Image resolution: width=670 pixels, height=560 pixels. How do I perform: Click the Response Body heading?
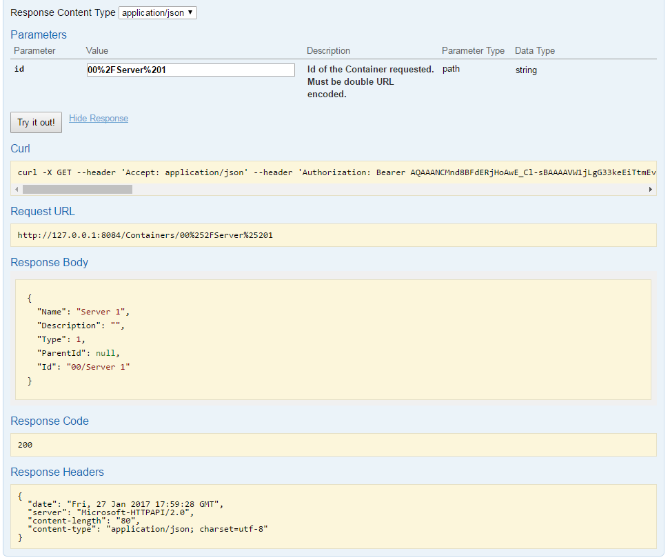[x=49, y=262]
